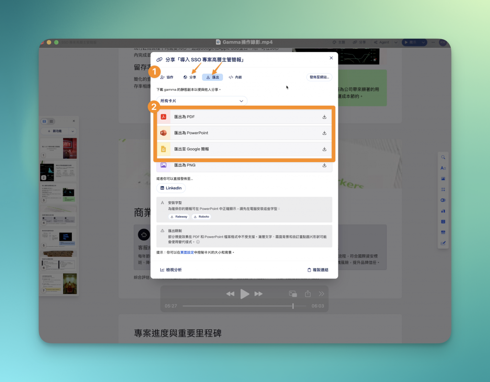Select the 匯出 export tab
490x382 pixels.
[212, 77]
